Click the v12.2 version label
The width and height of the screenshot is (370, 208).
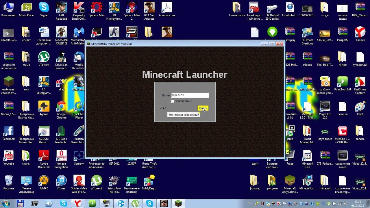point(163,108)
